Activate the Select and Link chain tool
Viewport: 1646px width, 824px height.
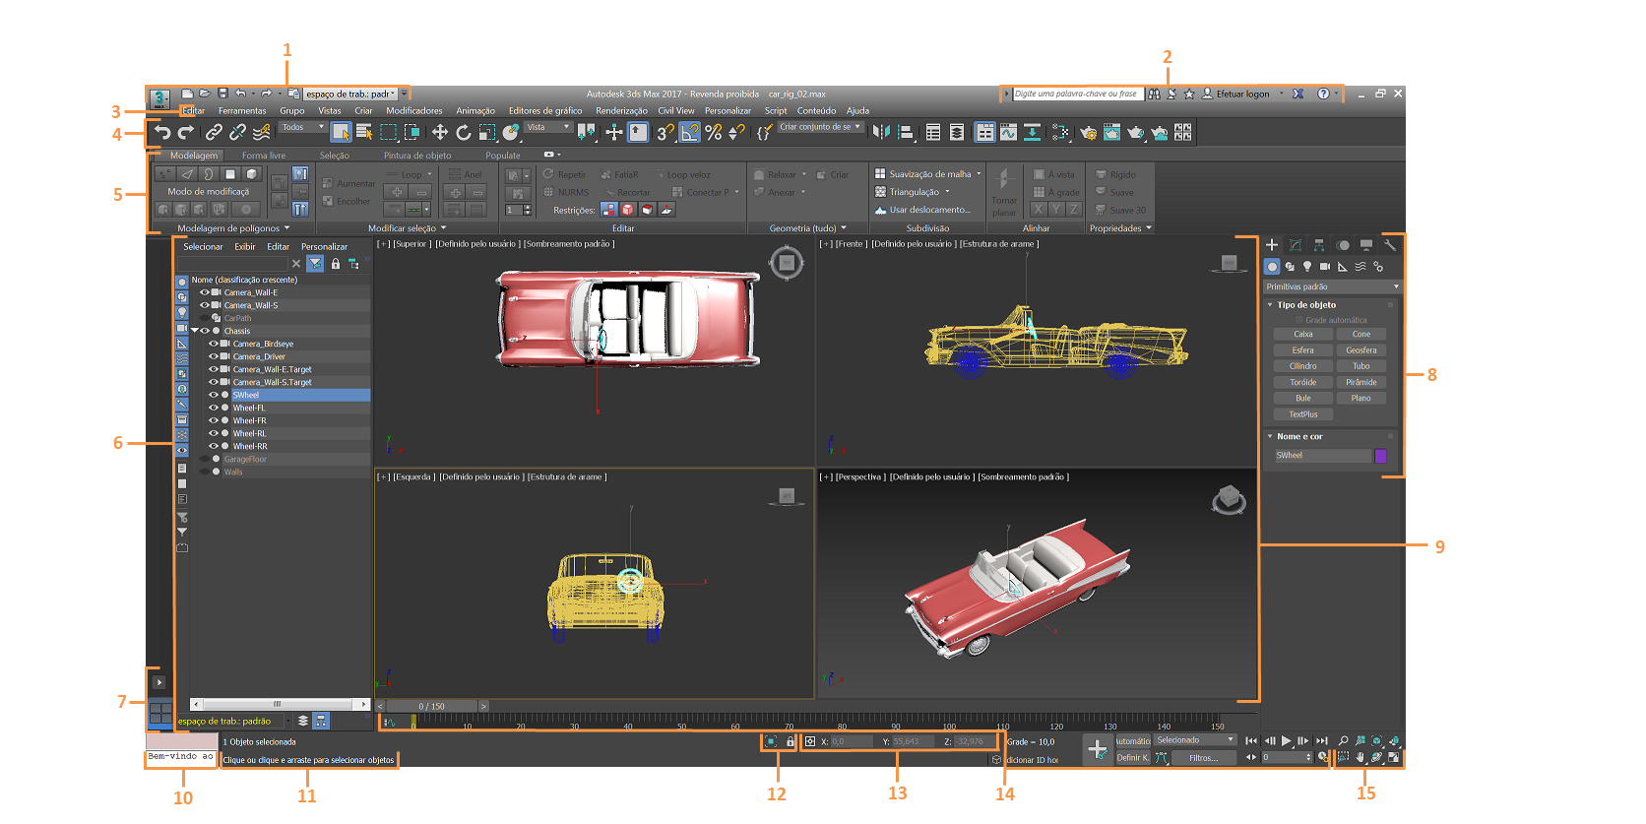[214, 132]
